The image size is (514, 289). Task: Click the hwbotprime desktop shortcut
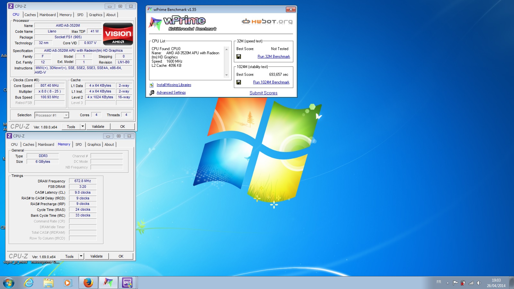tap(45, 262)
